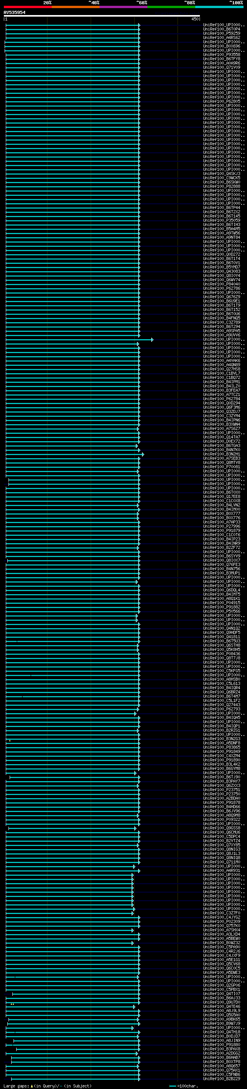Image resolution: width=247 pixels, height=1089 pixels.
Task: Click the green ~80% identity color segment
Action: point(171,7)
